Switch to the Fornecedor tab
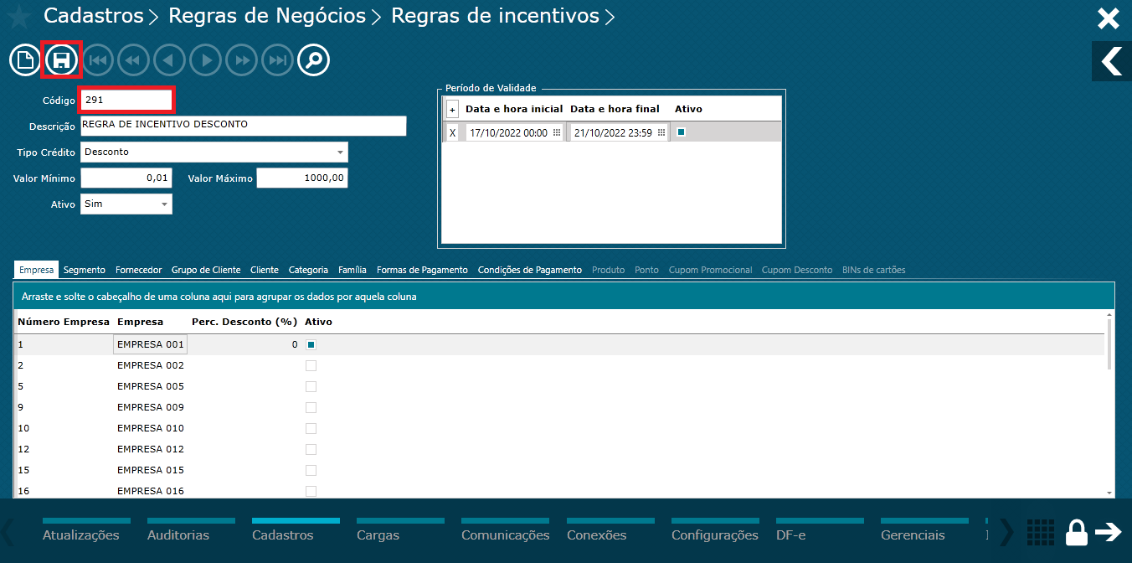Viewport: 1132px width, 563px height. (139, 270)
